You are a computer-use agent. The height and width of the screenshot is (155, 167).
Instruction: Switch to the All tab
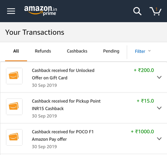16,51
